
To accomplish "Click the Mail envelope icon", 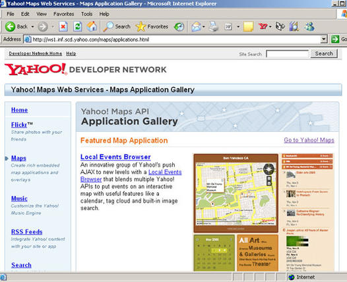I will 196,27.
